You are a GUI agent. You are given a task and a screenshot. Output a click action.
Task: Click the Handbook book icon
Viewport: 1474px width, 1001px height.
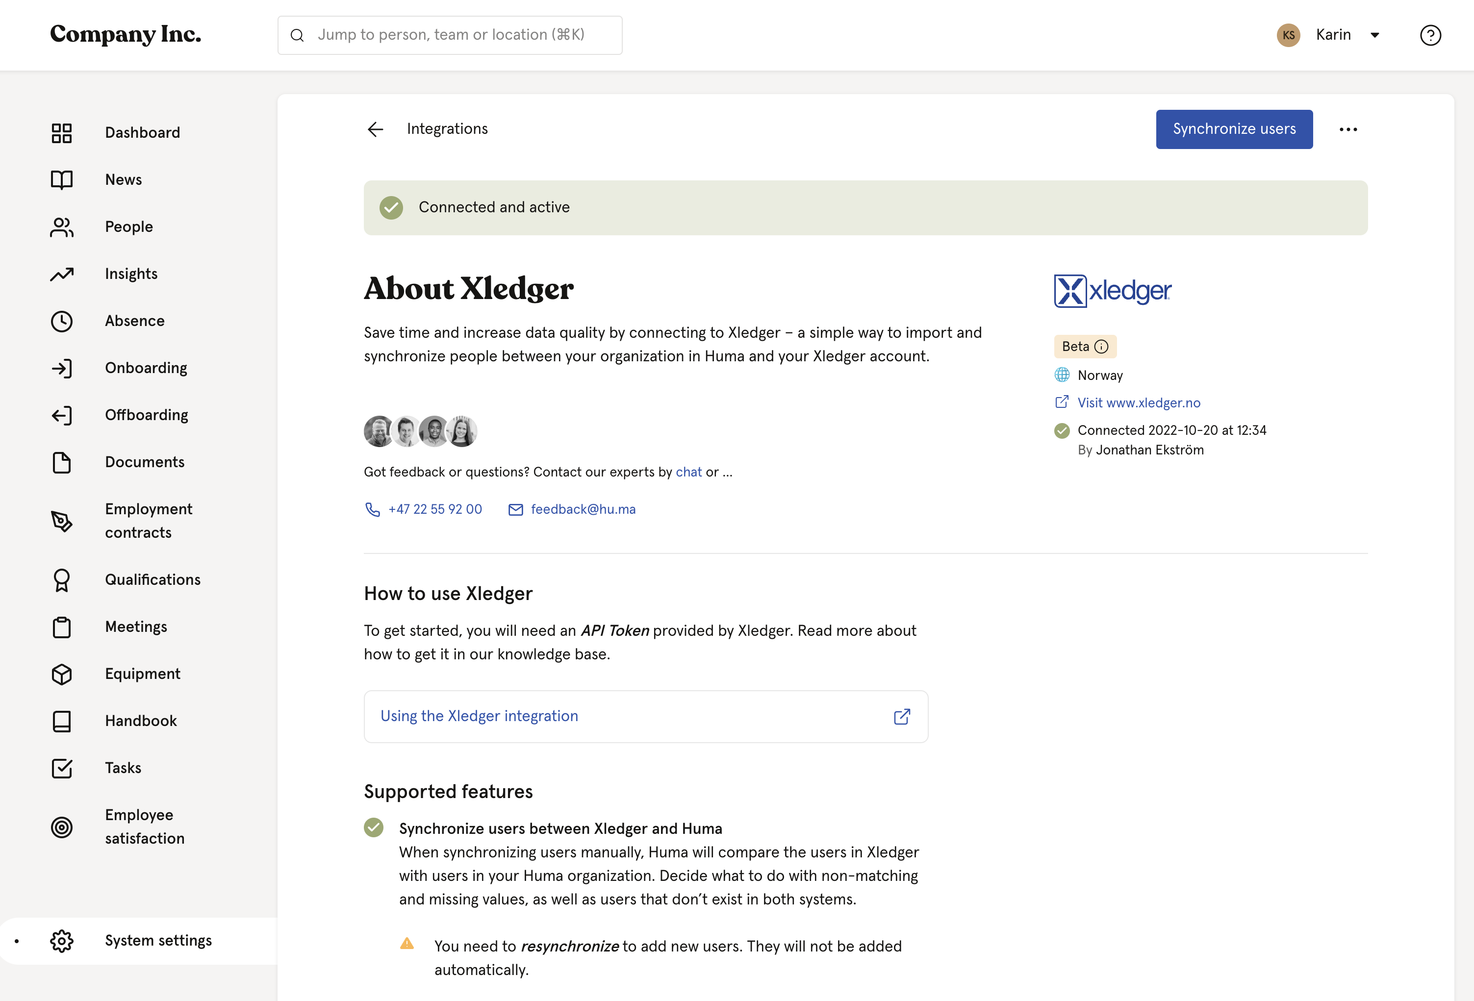61,721
